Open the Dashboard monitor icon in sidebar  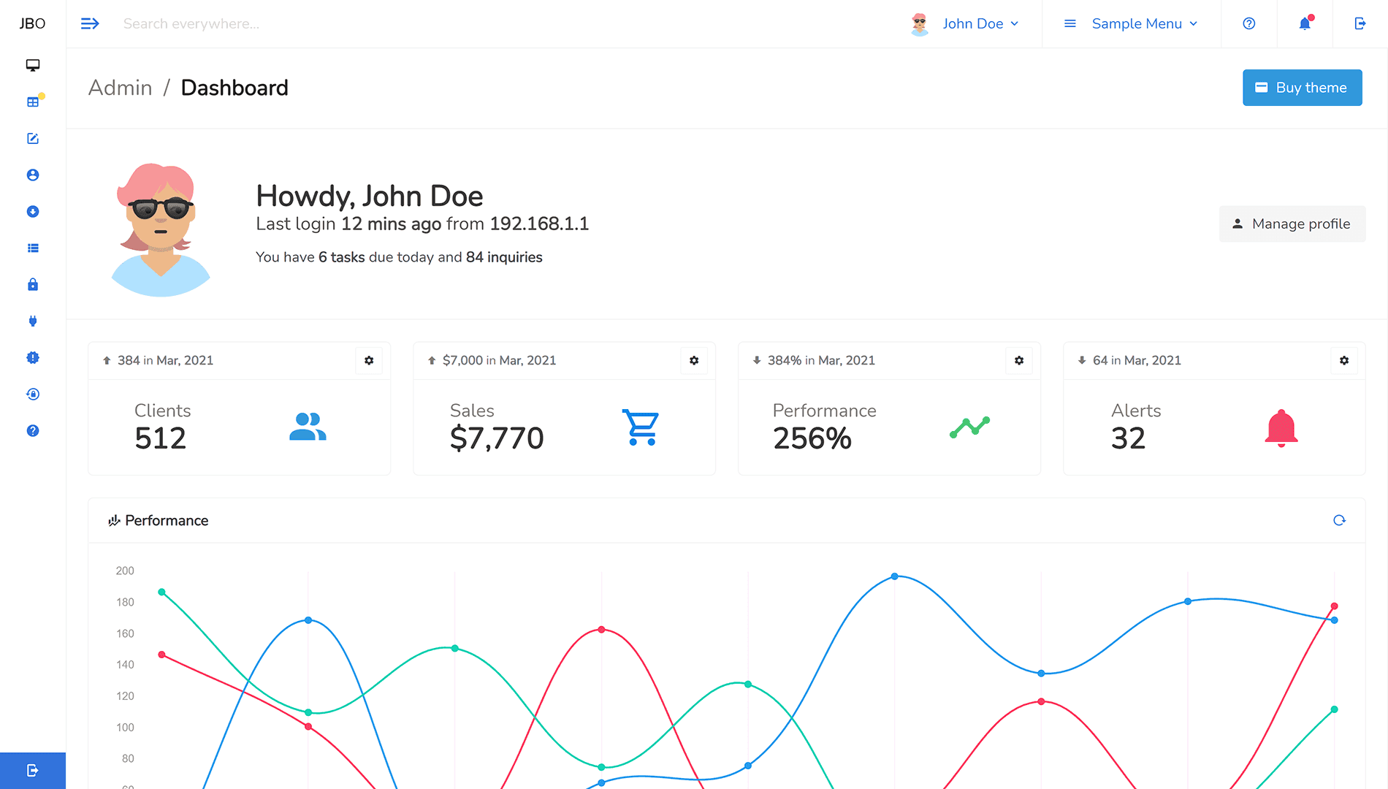pos(33,65)
